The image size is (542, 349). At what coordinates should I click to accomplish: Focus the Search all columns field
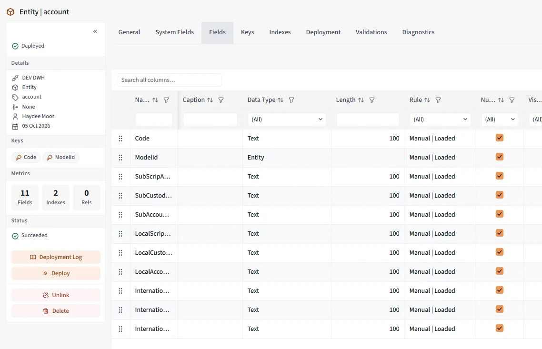170,80
